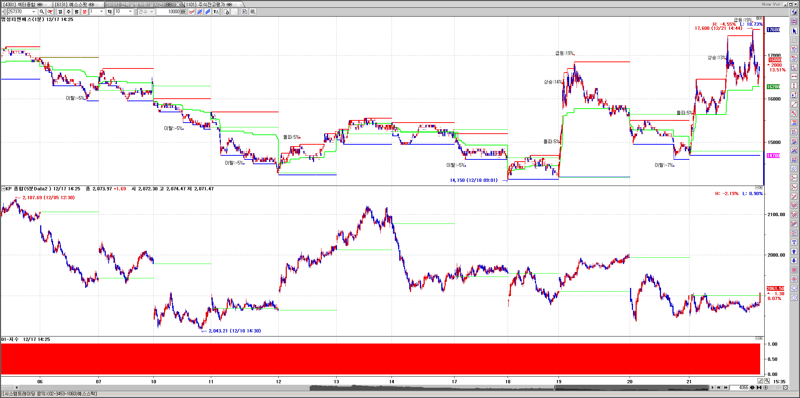Open the tick interval 10 dropdown

(130, 12)
